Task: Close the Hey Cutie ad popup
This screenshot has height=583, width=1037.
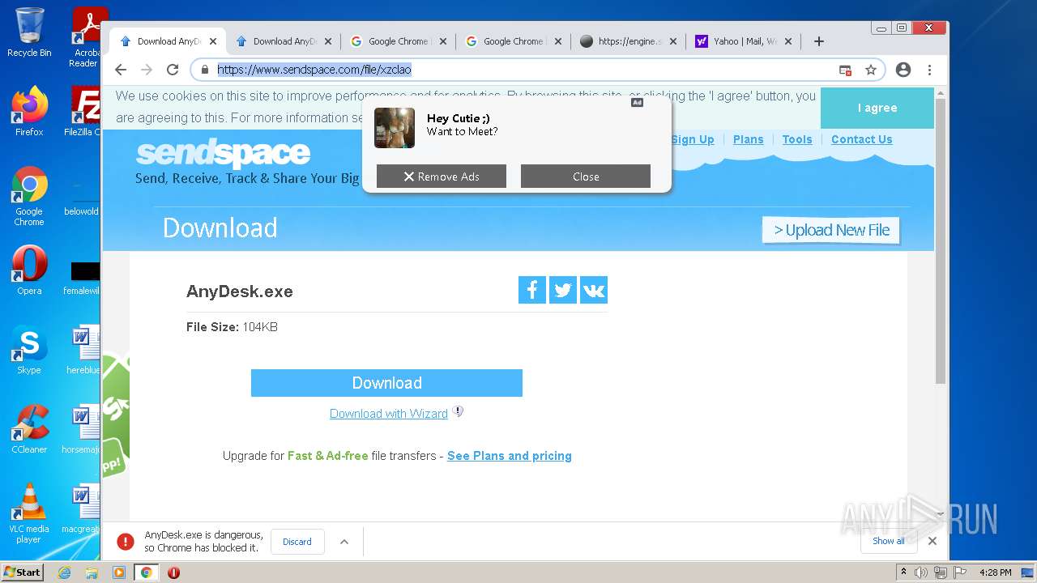Action: (586, 177)
